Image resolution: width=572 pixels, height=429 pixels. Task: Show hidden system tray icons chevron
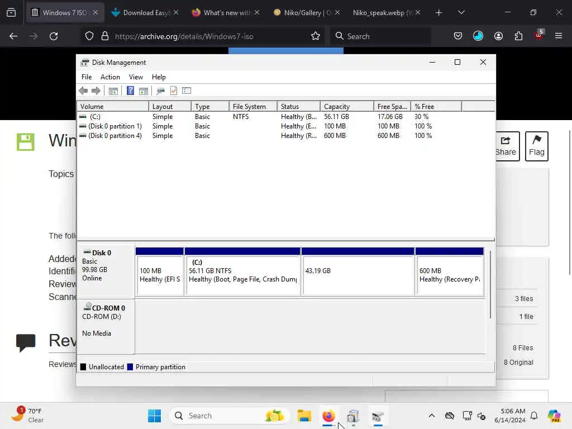click(x=432, y=416)
